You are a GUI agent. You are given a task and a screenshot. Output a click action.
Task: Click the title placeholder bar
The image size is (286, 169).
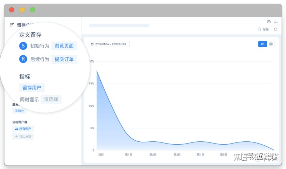pyautogui.click(x=119, y=25)
